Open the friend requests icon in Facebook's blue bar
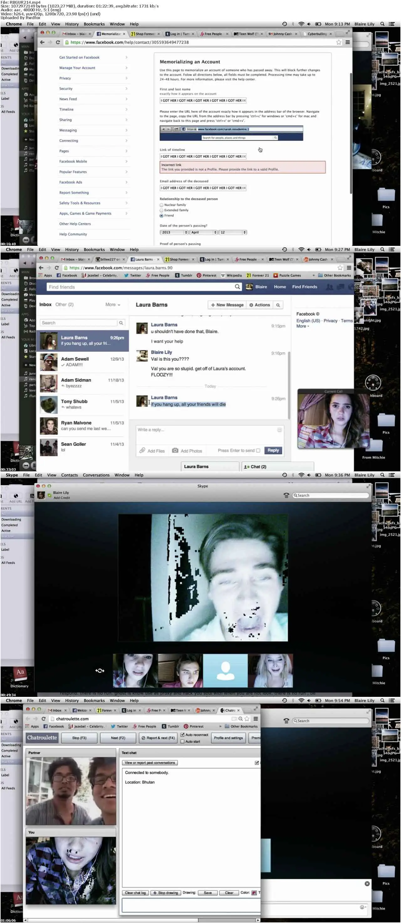The width and height of the screenshot is (401, 923). (x=329, y=287)
